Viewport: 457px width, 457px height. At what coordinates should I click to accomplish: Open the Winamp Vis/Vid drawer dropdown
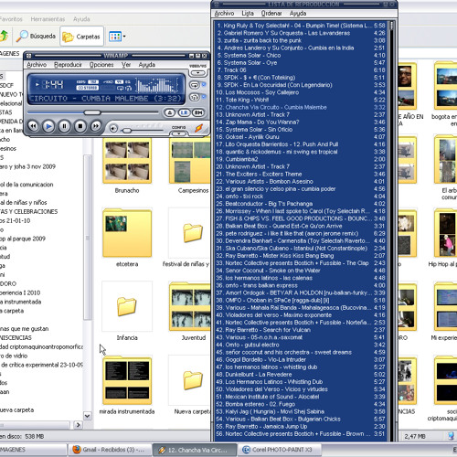pos(198,73)
